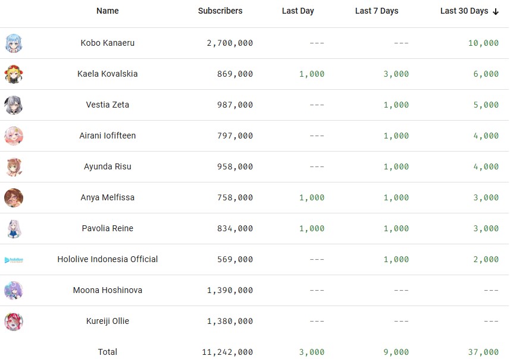The width and height of the screenshot is (510, 359).
Task: Open Ayunda Risu's avatar icon
Action: (x=14, y=166)
